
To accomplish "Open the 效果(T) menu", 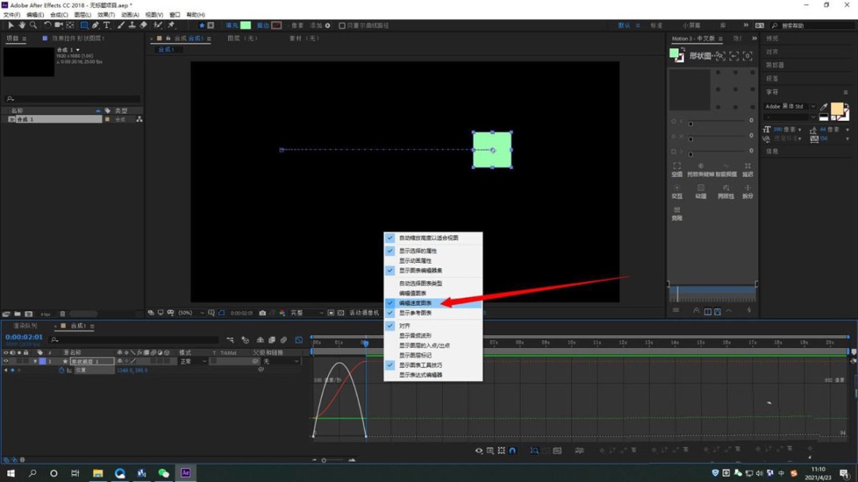I will coord(106,15).
